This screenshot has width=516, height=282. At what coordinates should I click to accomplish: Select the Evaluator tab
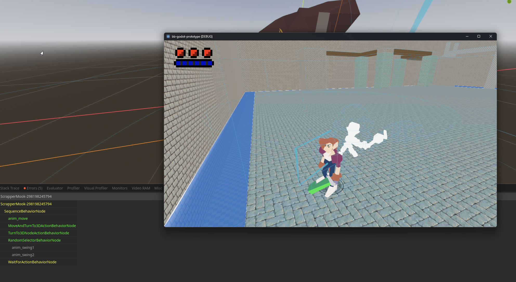pos(55,188)
